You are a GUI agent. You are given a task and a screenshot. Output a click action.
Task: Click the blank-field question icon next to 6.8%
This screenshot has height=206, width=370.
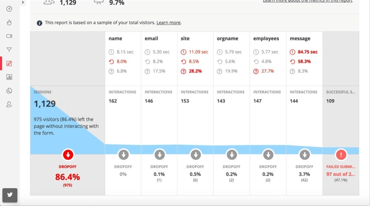111,72
